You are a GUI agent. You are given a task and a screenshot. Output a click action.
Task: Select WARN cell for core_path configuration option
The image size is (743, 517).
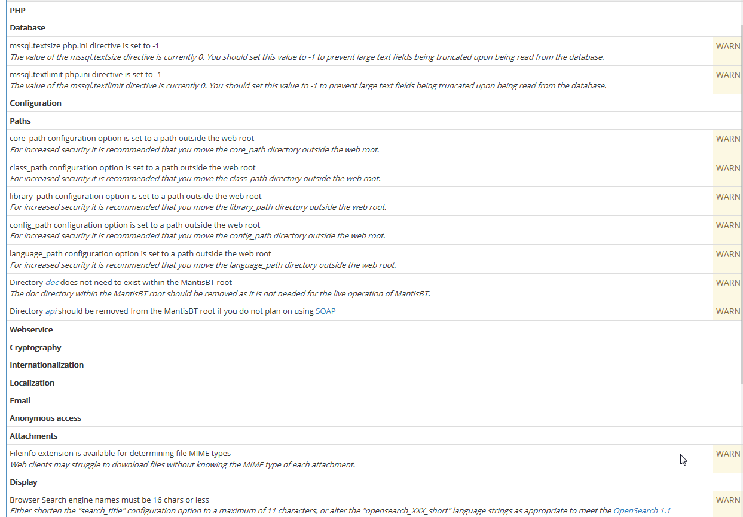click(x=727, y=139)
